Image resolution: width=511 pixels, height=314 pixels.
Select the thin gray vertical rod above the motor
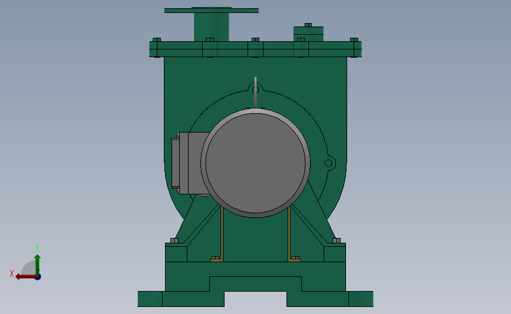tap(256, 92)
